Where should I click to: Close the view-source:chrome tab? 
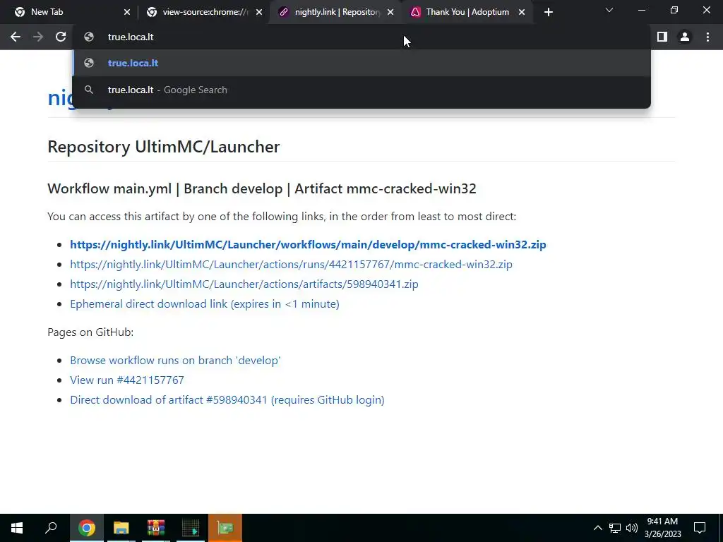(259, 12)
